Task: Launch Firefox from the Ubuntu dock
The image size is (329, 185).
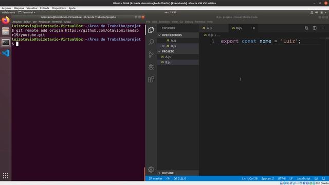Action: 6,21
